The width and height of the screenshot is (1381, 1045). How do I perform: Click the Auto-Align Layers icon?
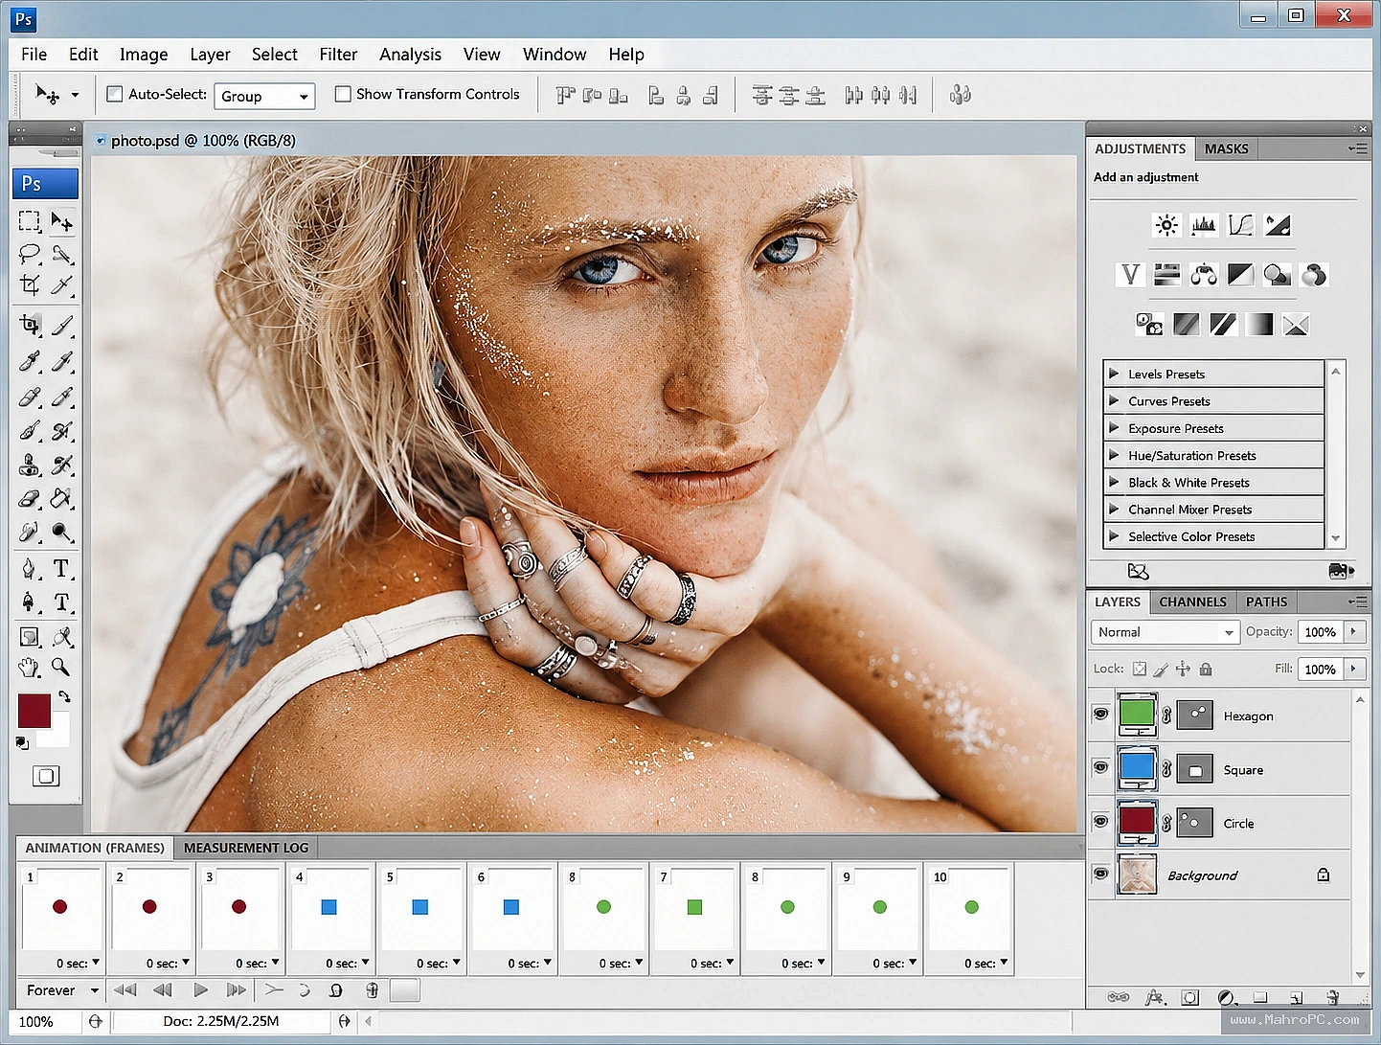tap(960, 95)
